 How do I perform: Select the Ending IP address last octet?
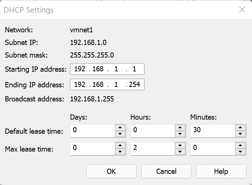[x=134, y=85]
